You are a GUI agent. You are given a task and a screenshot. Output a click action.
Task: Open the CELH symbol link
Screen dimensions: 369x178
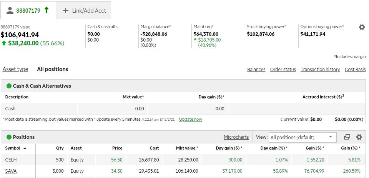click(x=11, y=160)
